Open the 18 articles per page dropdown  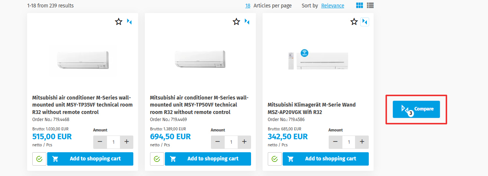click(x=248, y=6)
